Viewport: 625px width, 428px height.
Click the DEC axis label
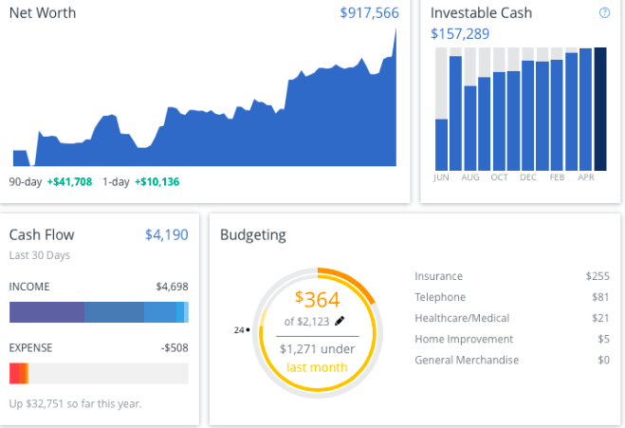pos(528,177)
